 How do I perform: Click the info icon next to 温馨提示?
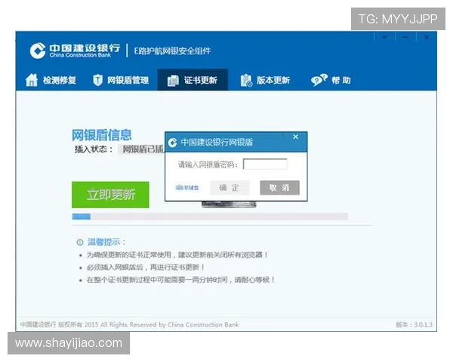click(80, 242)
